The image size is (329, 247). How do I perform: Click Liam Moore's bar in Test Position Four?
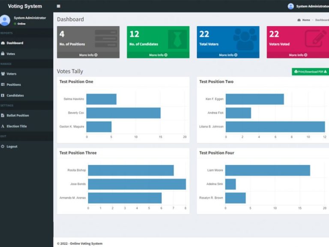click(x=267, y=170)
